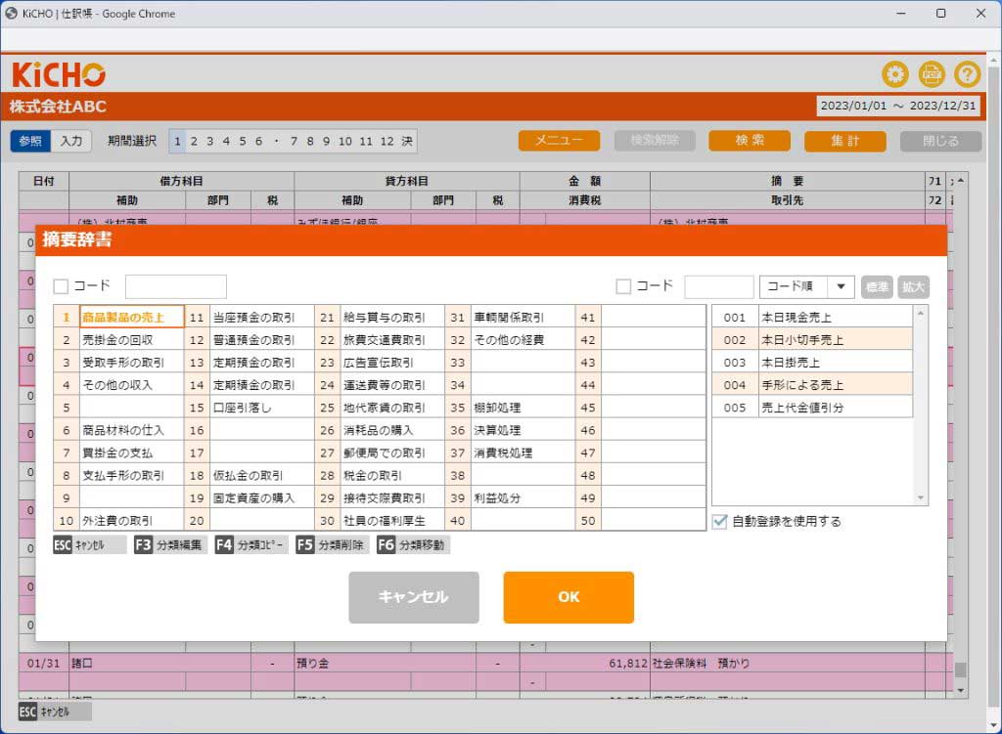Click F4 分類コピー shortcut button

(x=251, y=545)
